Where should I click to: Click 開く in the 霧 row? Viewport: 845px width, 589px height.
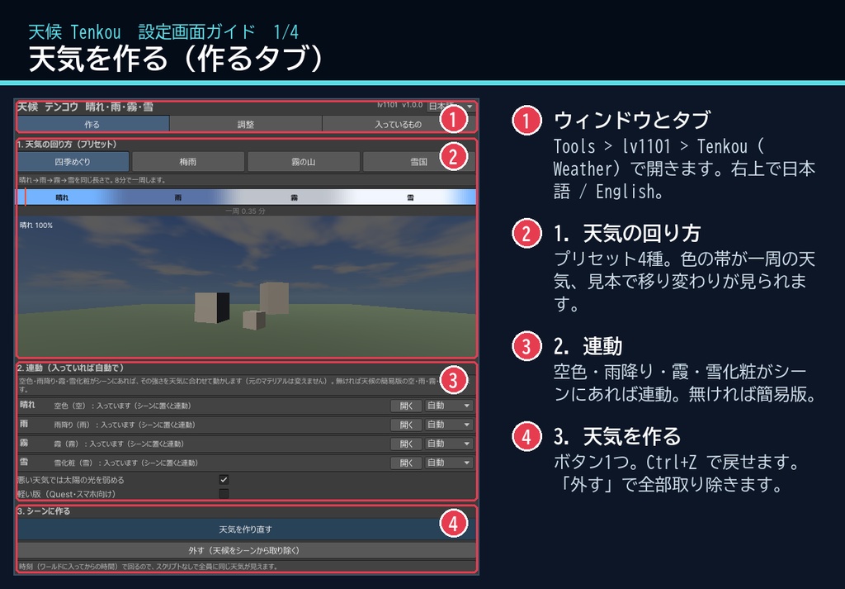tap(406, 444)
